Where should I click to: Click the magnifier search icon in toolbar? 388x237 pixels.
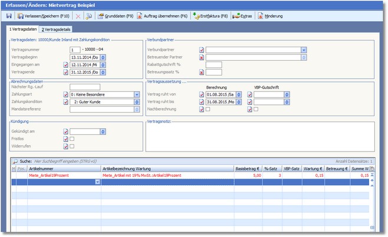tap(88, 16)
